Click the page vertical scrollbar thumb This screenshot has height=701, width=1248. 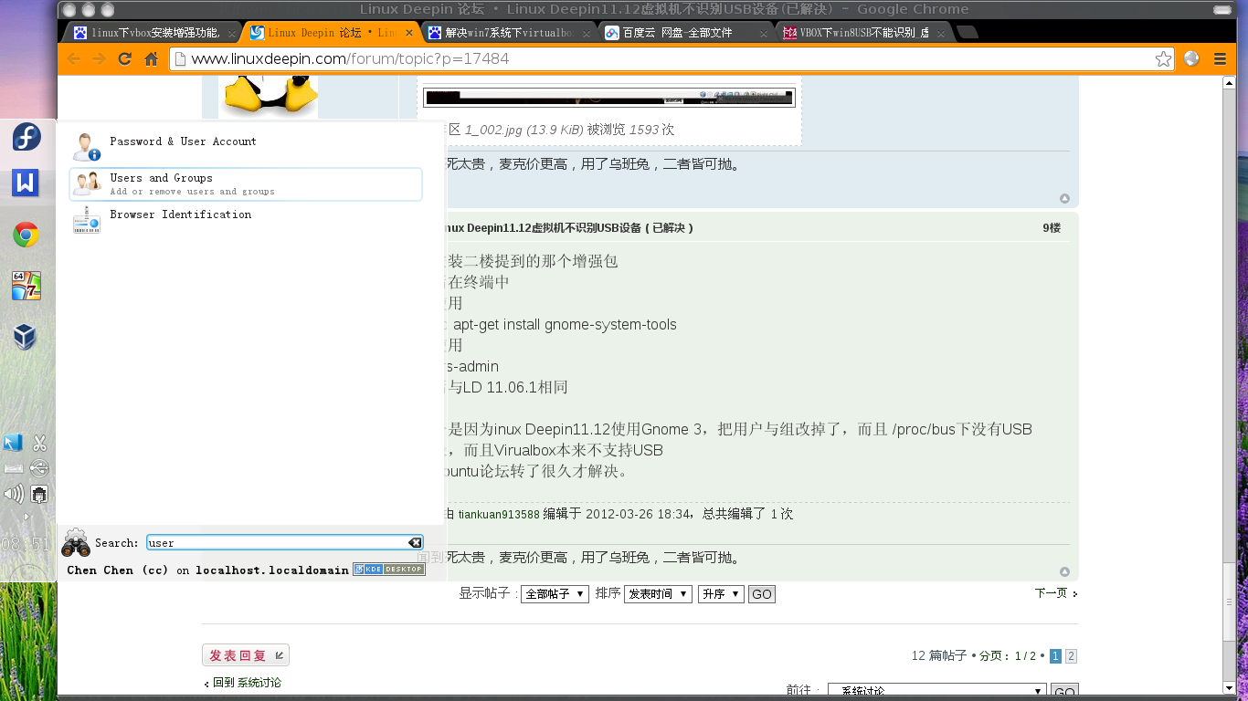(1230, 602)
